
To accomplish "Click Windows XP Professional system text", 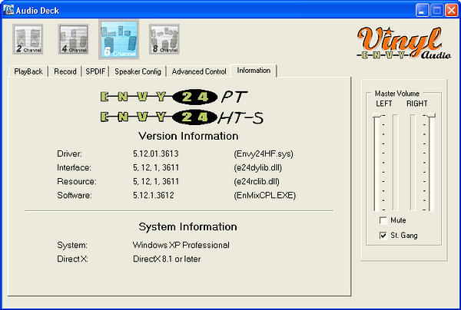I will click(x=181, y=245).
